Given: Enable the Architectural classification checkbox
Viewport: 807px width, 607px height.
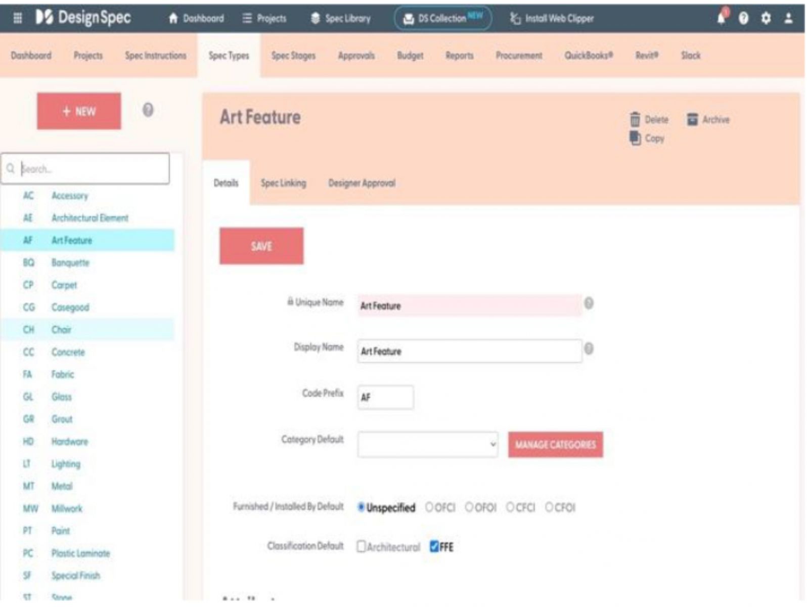Looking at the screenshot, I should (x=361, y=547).
